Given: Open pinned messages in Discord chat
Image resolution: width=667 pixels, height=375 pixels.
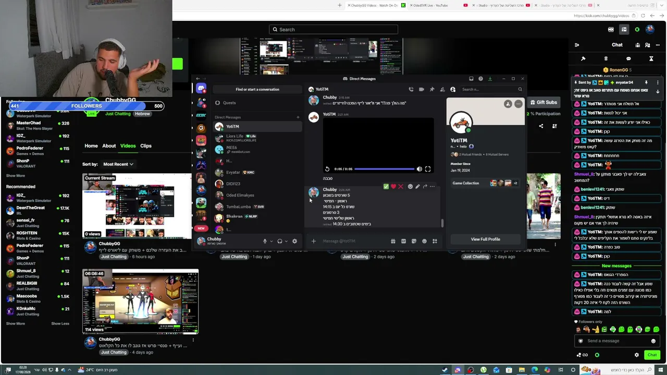Looking at the screenshot, I should click(432, 90).
